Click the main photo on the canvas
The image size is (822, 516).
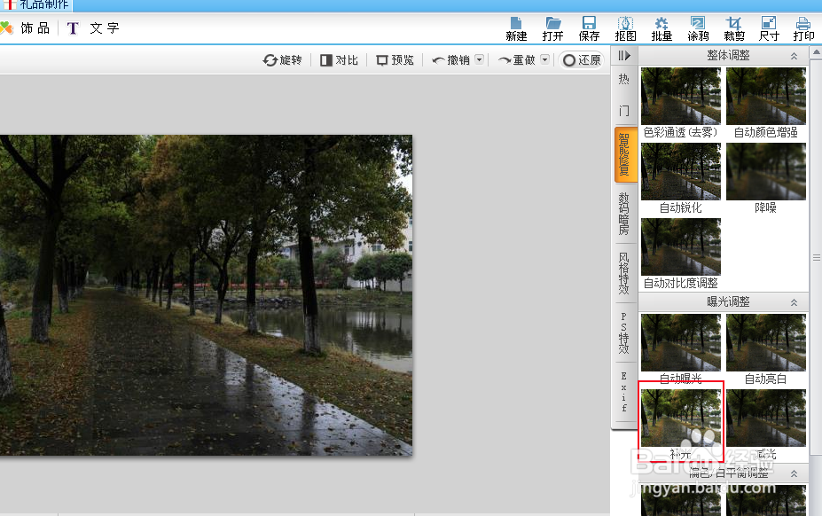206,295
